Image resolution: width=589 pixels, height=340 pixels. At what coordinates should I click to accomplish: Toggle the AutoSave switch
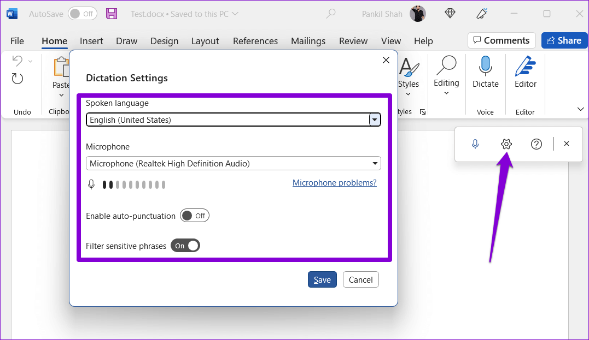coord(82,14)
